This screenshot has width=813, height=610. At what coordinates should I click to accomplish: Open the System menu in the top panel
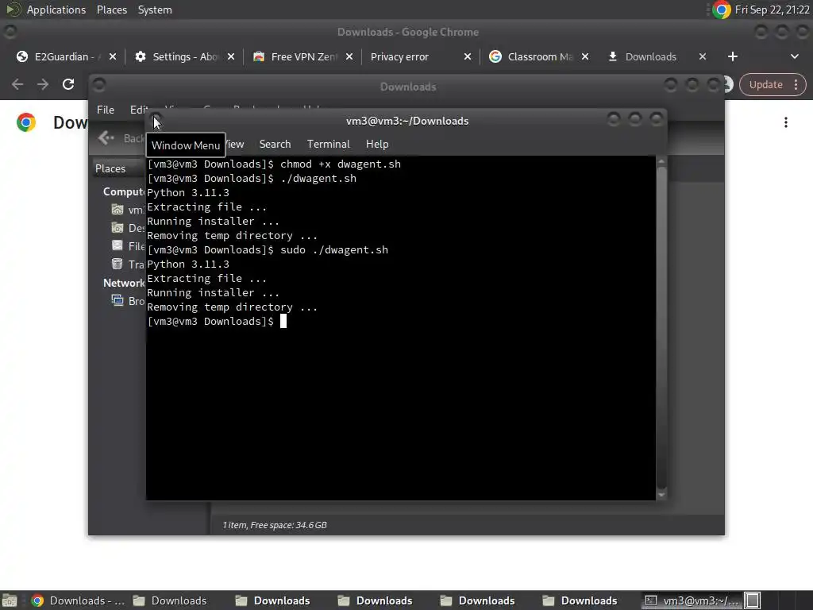click(x=155, y=10)
